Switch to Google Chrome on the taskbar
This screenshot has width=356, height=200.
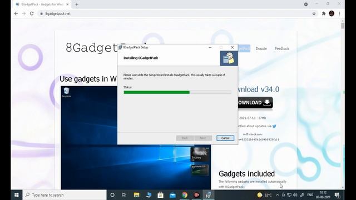coord(185,195)
